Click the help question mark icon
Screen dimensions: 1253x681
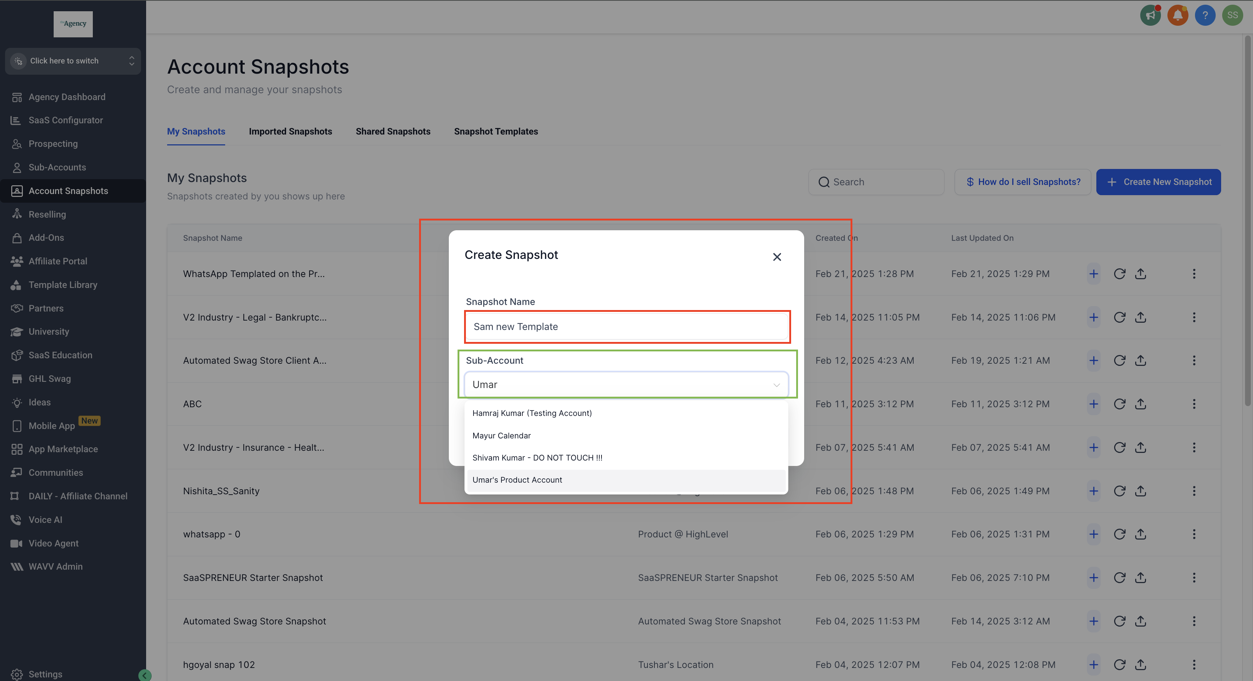(x=1205, y=16)
